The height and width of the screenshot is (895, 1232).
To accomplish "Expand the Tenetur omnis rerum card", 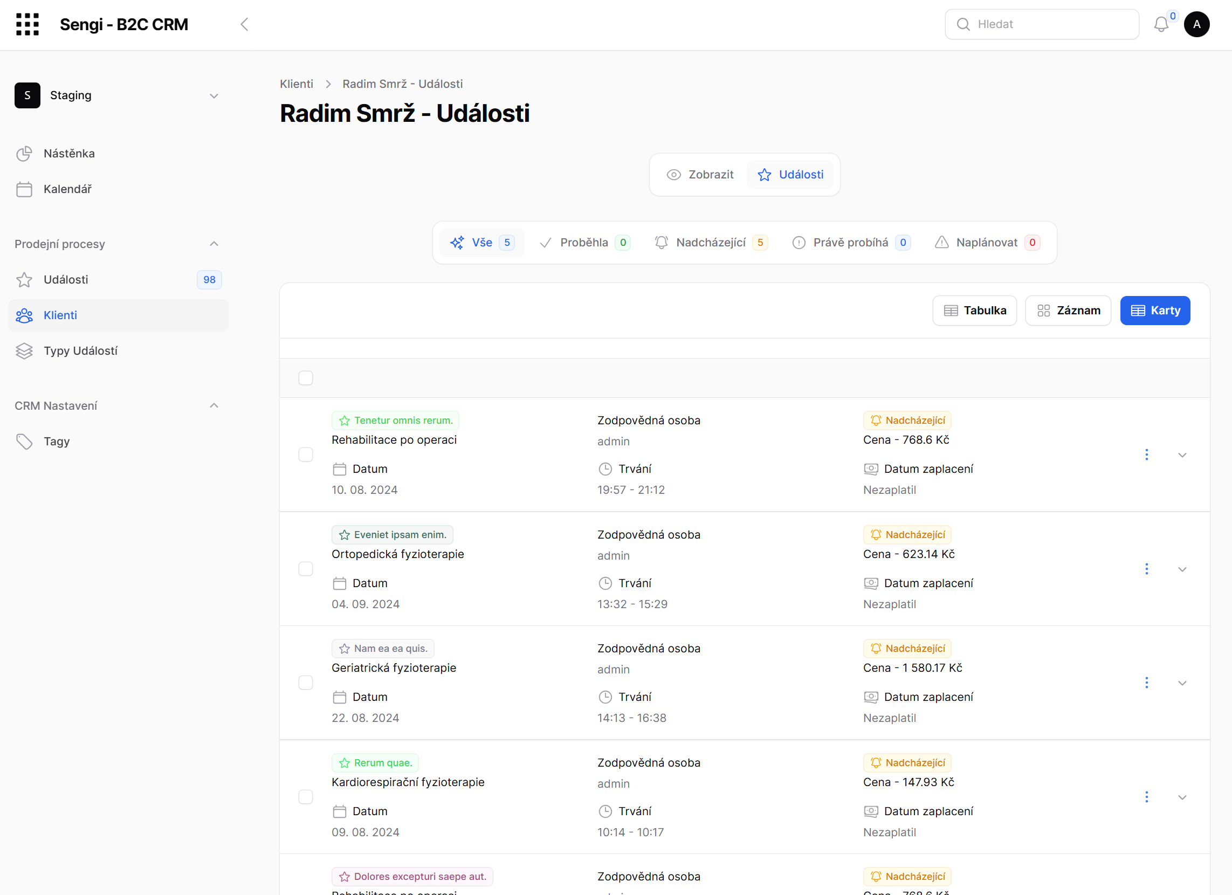I will coord(1182,455).
